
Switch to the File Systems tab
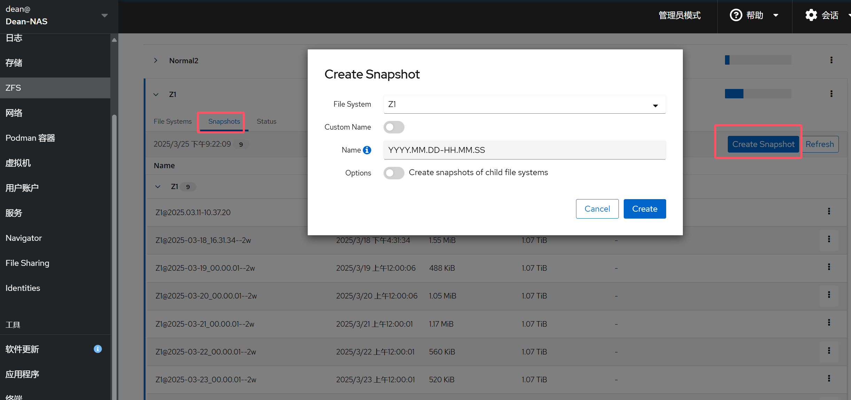tap(173, 121)
